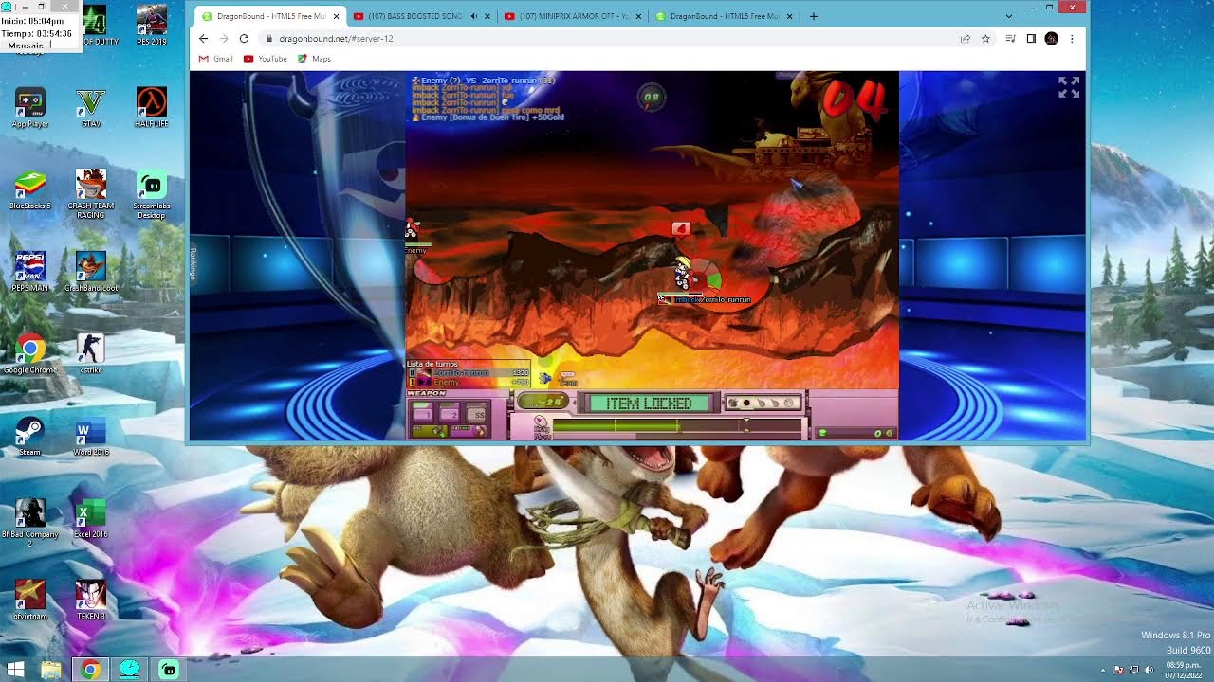This screenshot has height=682, width=1214.
Task: Switch to Chrome in the taskbar
Action: [90, 670]
